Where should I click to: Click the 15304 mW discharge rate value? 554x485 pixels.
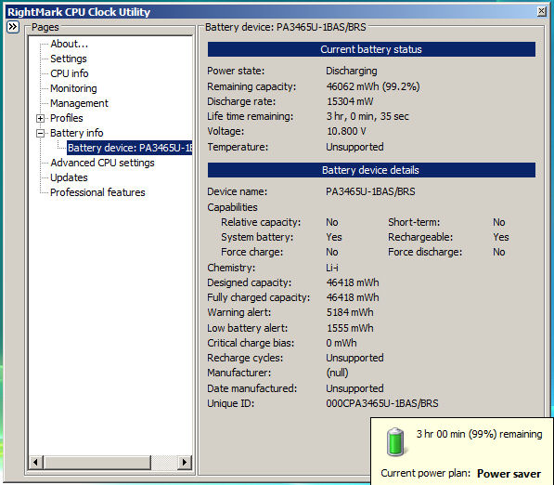(x=350, y=101)
